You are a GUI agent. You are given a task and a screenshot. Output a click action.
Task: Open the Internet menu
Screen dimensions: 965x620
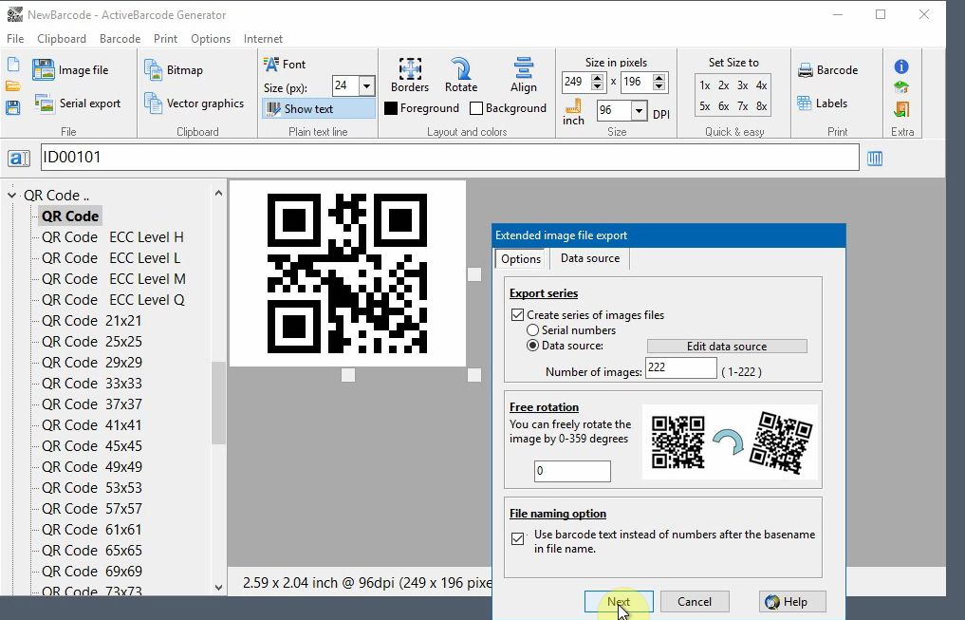[263, 39]
